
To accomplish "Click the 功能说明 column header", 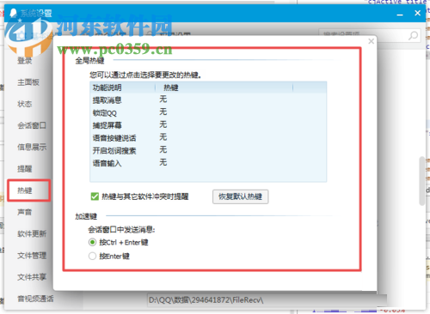I will (123, 88).
